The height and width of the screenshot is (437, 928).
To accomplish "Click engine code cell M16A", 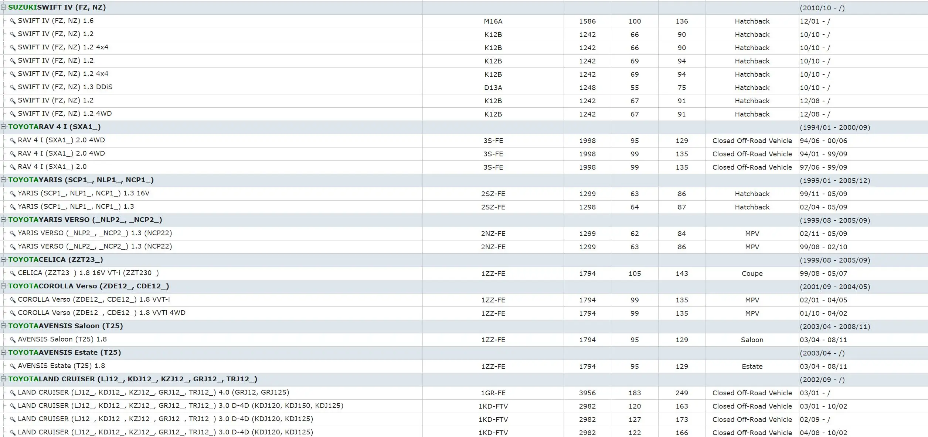I will click(493, 21).
